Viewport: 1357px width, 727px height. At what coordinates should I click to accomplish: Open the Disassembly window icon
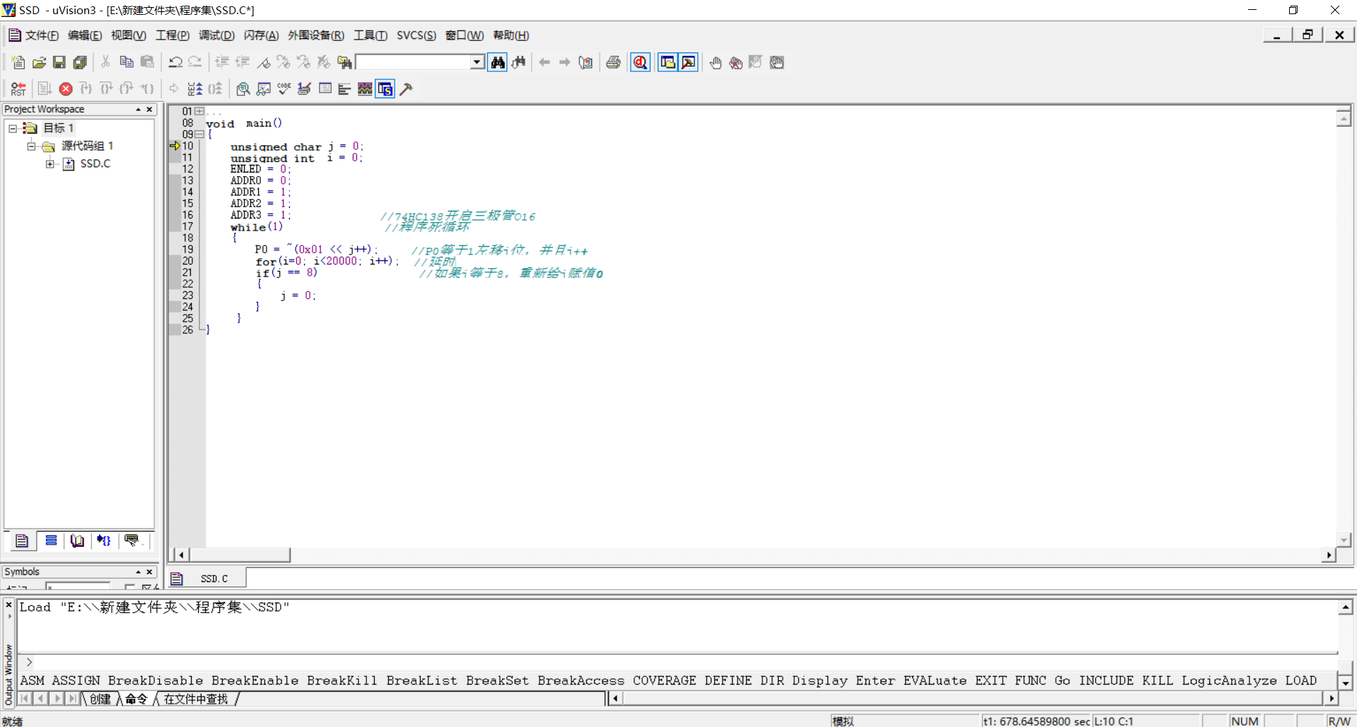point(243,88)
